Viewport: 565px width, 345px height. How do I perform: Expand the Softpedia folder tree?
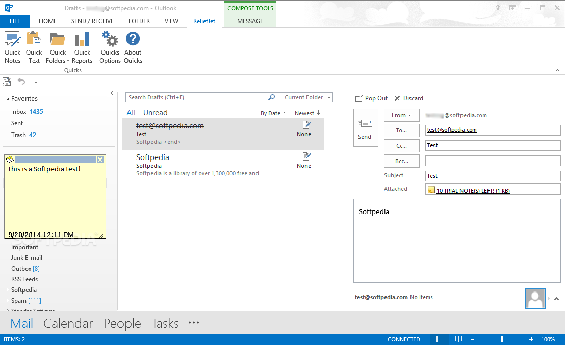pyautogui.click(x=8, y=289)
